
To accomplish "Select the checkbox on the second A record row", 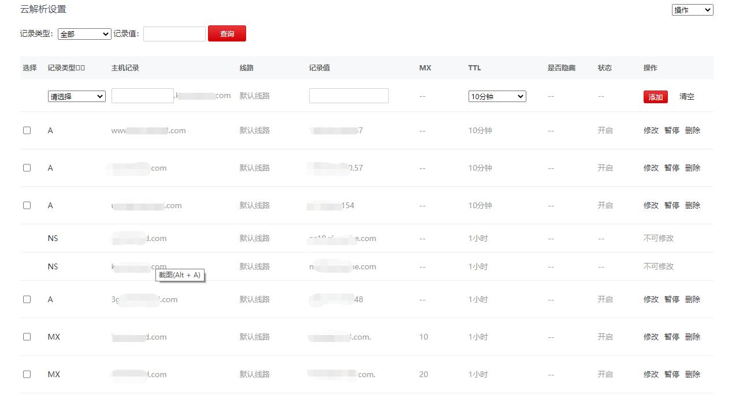I will click(x=27, y=167).
